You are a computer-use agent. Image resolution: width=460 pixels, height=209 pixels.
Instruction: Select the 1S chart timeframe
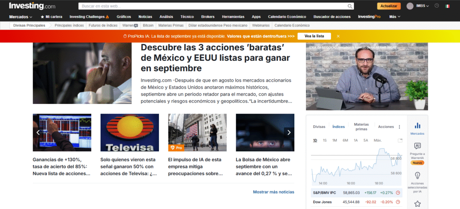click(x=324, y=141)
